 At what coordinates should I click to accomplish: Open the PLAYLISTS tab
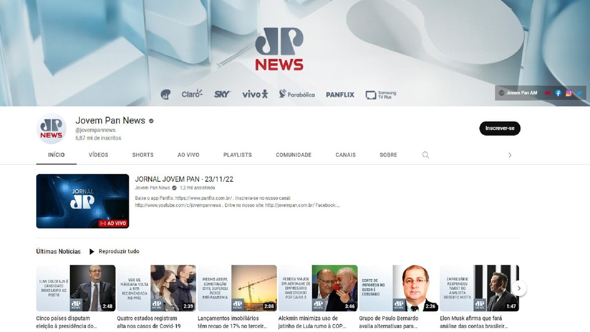point(237,155)
